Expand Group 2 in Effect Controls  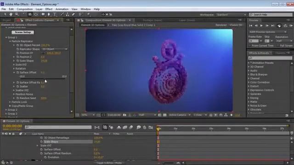pos(6,110)
